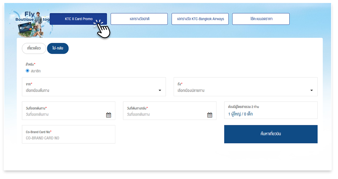Open the departure date calendar icon
Screen dimensions: 338x179
tap(108, 115)
